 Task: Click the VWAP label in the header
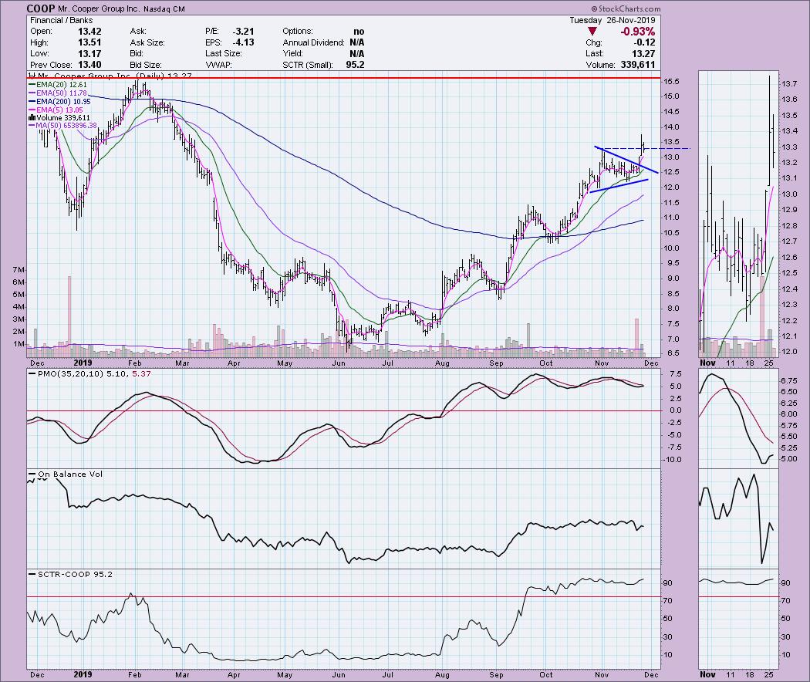click(218, 65)
